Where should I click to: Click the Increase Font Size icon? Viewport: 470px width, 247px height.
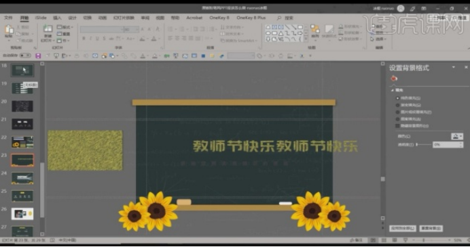coord(143,29)
